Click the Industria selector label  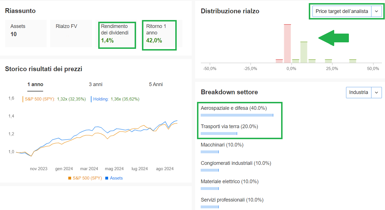(359, 93)
